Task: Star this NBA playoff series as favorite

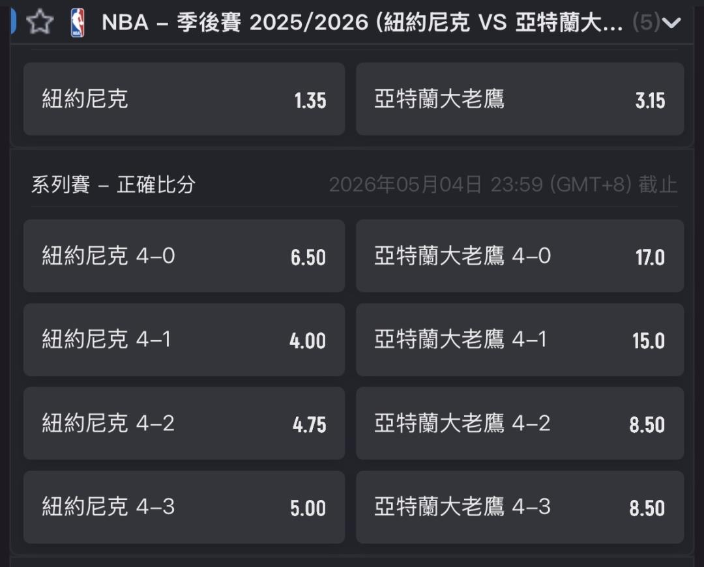Action: coord(40,23)
